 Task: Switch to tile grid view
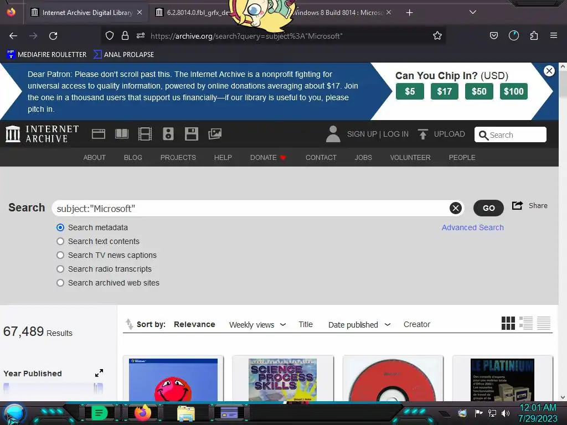coord(508,323)
